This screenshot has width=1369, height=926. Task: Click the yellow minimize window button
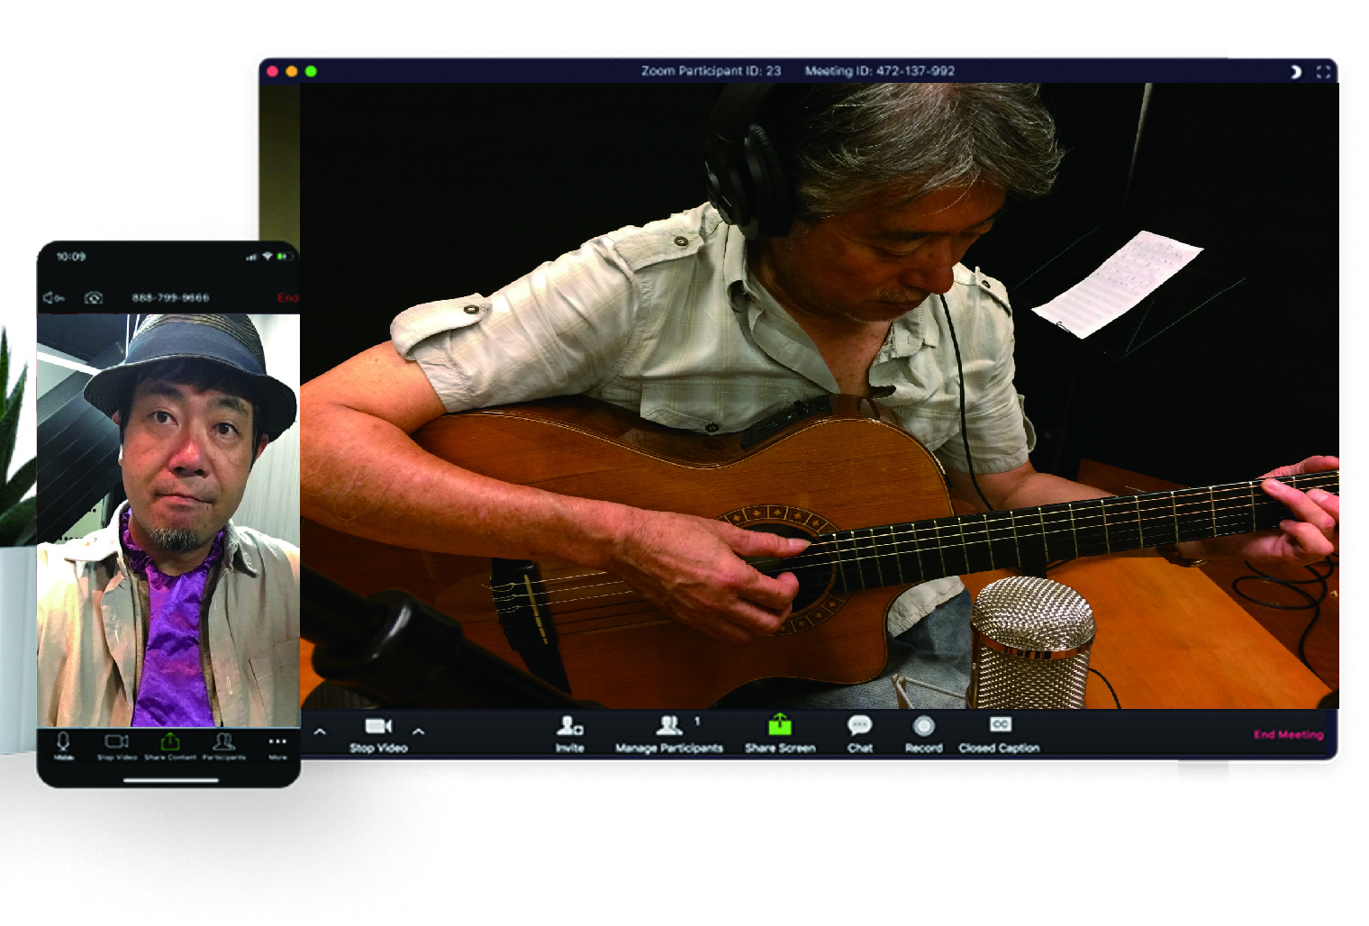click(291, 71)
